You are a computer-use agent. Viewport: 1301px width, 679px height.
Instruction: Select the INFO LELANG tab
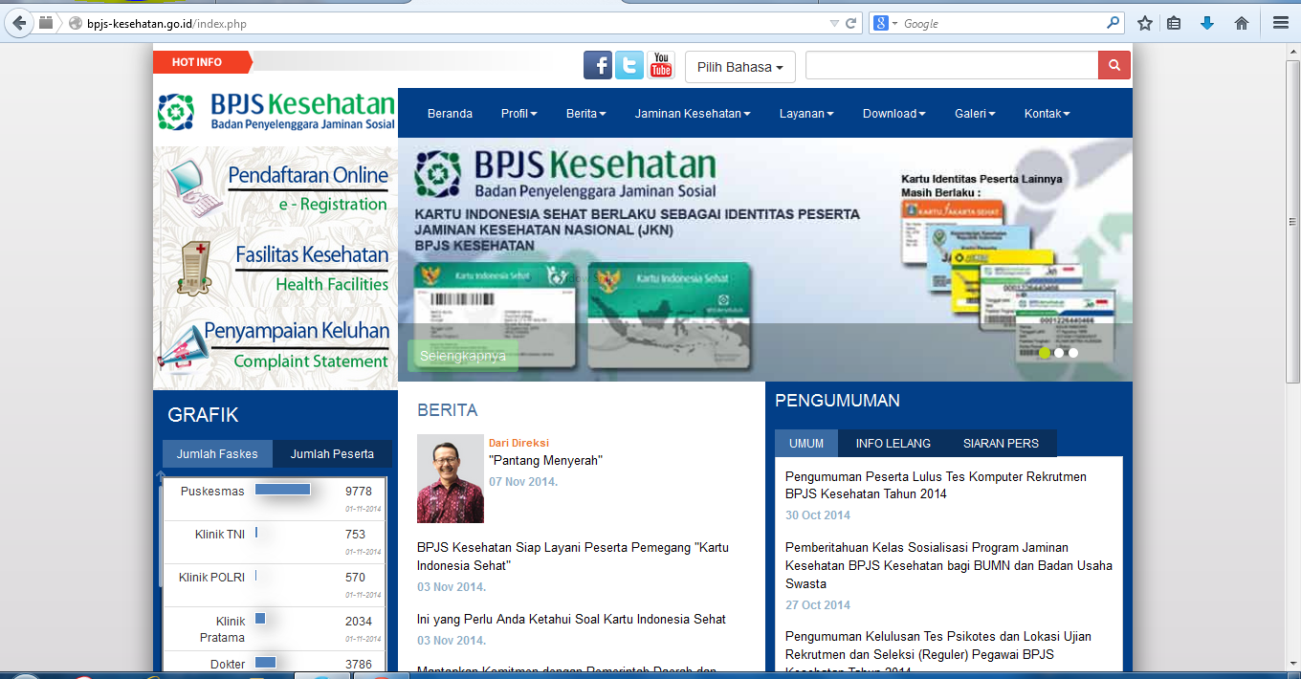tap(893, 443)
